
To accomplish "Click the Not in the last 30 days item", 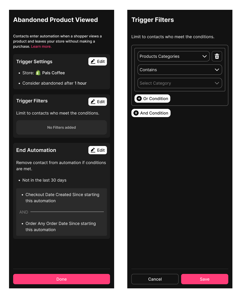I will [44, 180].
